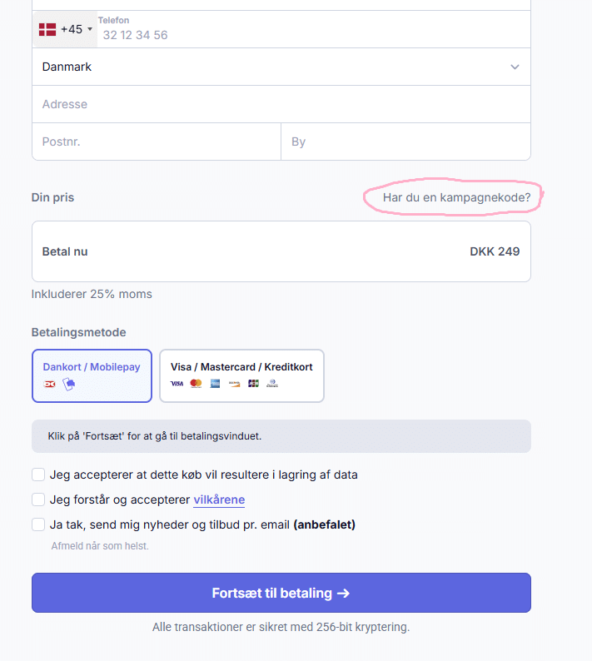The image size is (592, 661).
Task: Click the Diners Club logo
Action: point(272,384)
